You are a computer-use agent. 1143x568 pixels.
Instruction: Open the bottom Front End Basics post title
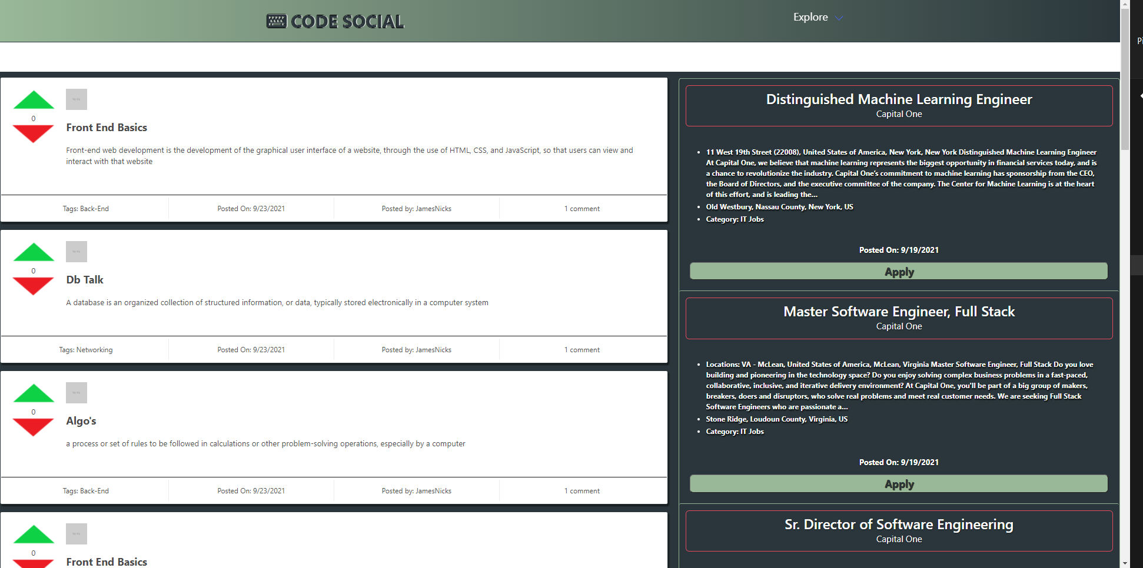click(x=107, y=562)
